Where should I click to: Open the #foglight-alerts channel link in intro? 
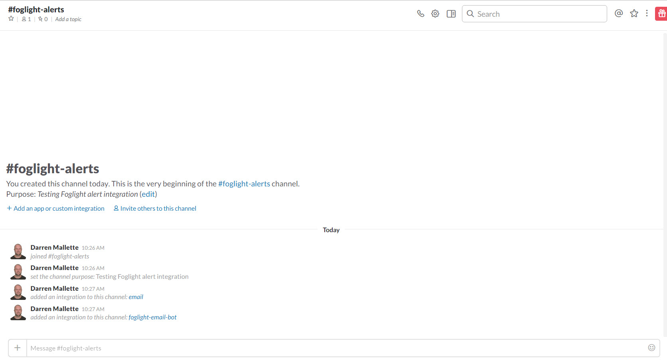pyautogui.click(x=244, y=184)
